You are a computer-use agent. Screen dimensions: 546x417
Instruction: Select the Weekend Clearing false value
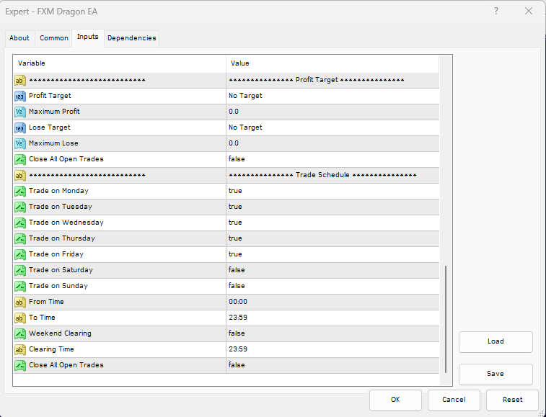pos(237,333)
